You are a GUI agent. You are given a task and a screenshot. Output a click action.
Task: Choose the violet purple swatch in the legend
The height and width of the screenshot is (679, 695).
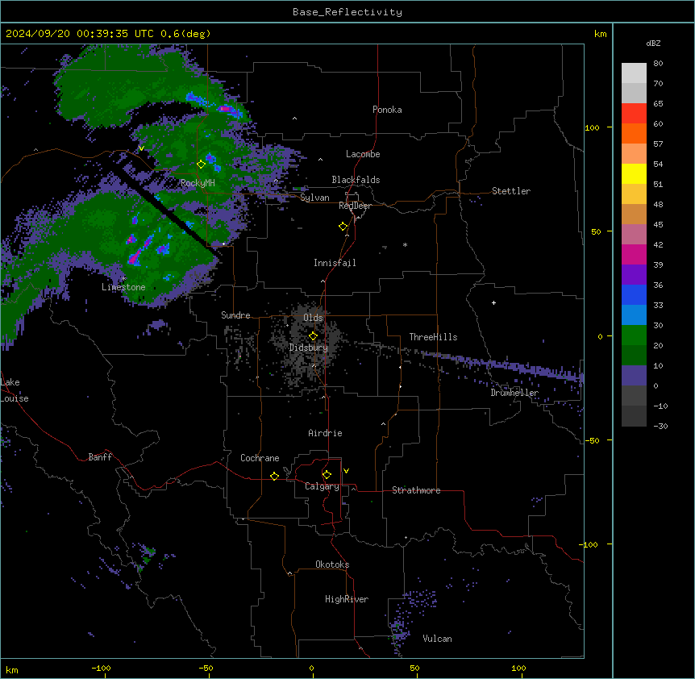click(634, 275)
